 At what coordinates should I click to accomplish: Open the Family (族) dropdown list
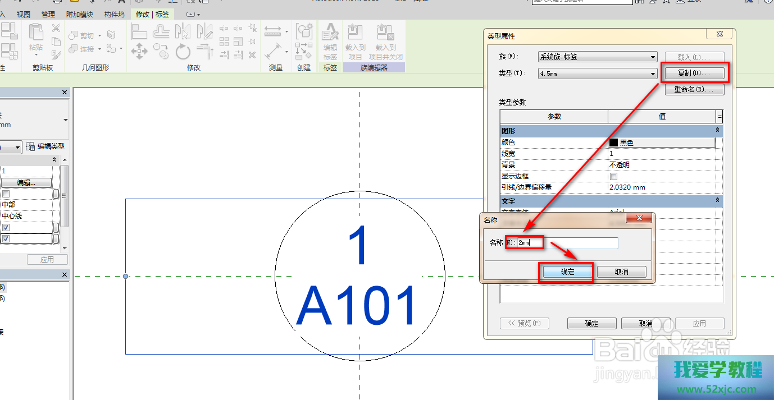point(597,57)
